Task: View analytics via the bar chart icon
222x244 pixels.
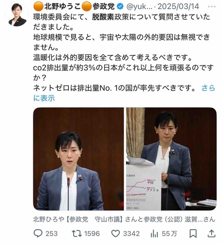Action: click(x=154, y=234)
